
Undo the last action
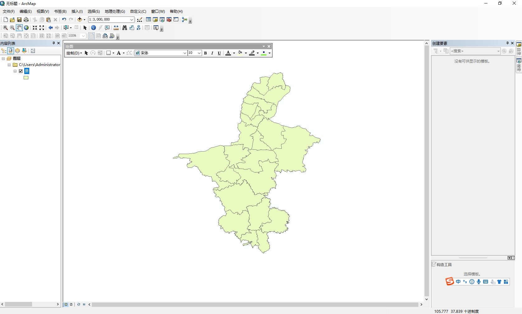[x=64, y=20]
